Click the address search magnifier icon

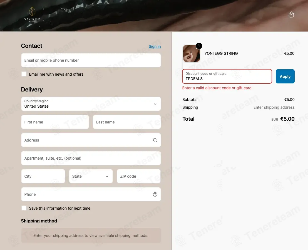pyautogui.click(x=155, y=140)
